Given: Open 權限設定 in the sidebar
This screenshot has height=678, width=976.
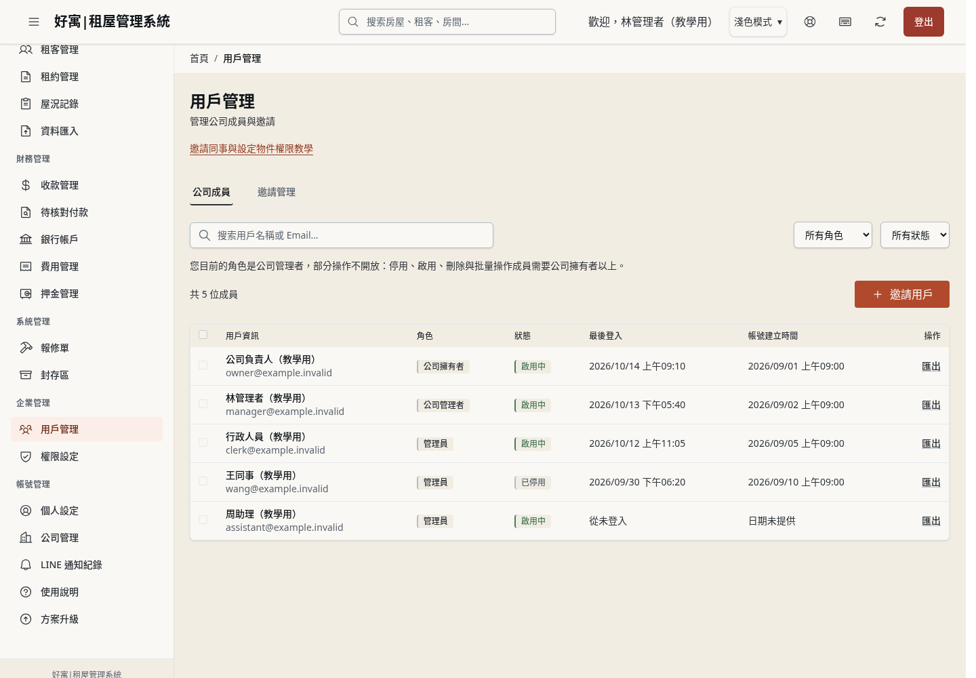Looking at the screenshot, I should [87, 456].
